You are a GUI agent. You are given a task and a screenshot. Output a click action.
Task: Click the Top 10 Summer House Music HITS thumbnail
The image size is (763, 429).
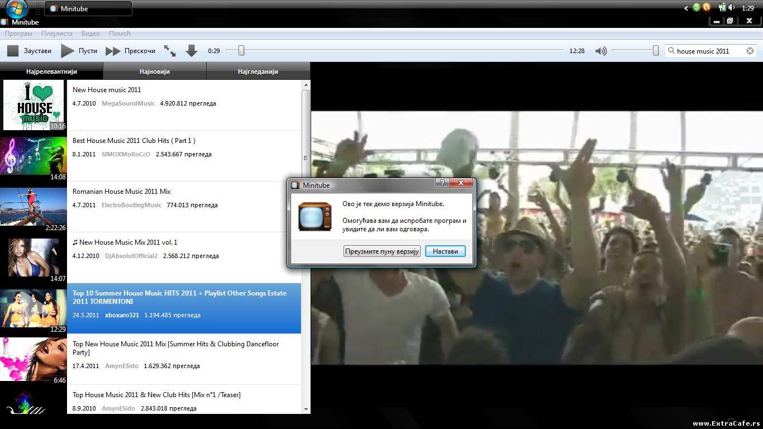coord(34,308)
